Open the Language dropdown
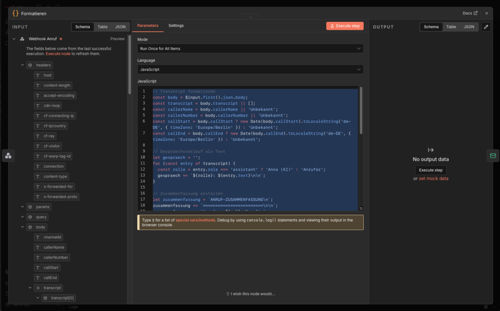This screenshot has width=500, height=311. click(250, 70)
